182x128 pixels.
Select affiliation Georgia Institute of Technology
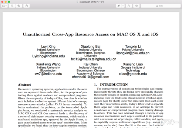coord(133,69)
